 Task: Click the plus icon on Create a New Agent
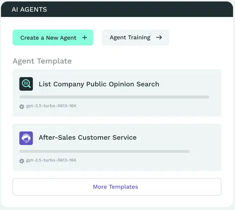click(85, 38)
